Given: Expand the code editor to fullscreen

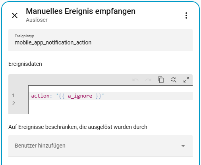Looking at the screenshot, I should [x=186, y=80].
